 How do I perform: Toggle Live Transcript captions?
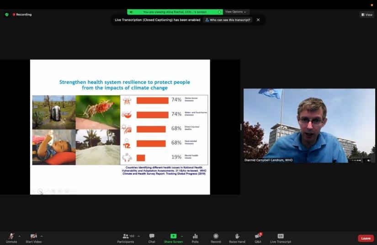280,238
